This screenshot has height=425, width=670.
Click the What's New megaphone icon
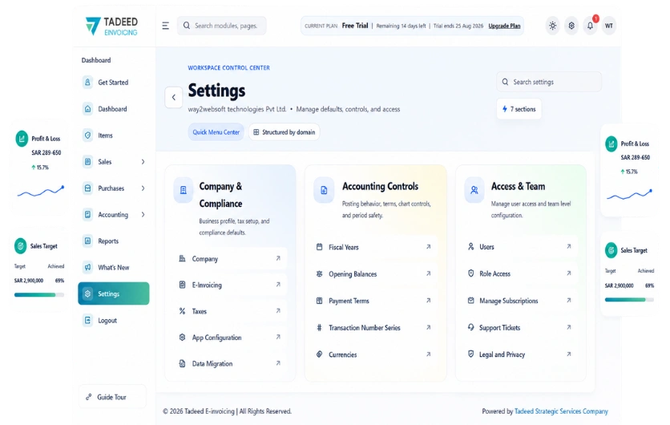[87, 267]
